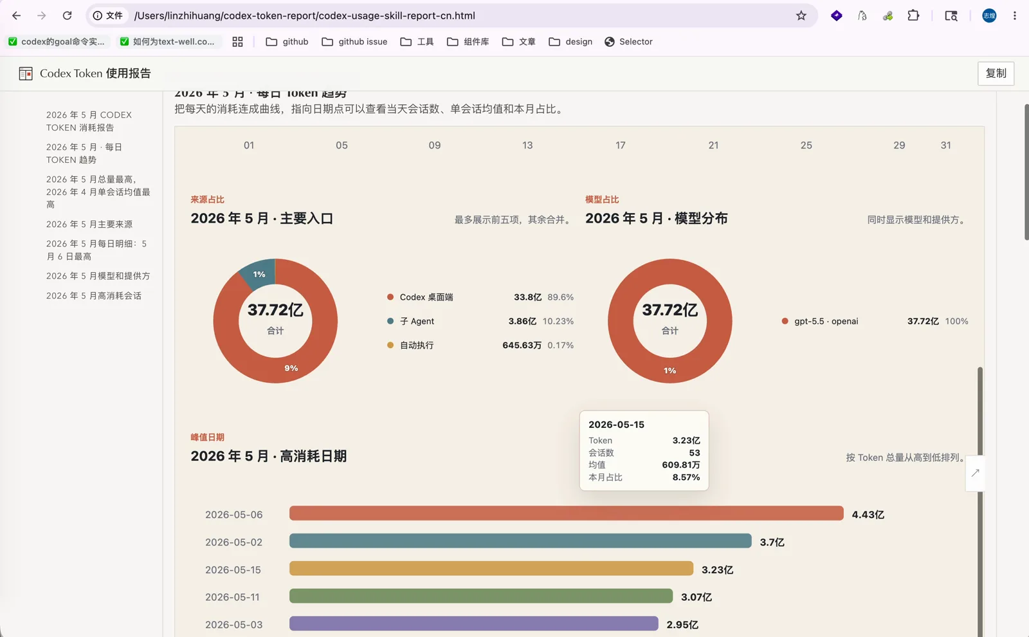Reload the current page

click(x=67, y=15)
